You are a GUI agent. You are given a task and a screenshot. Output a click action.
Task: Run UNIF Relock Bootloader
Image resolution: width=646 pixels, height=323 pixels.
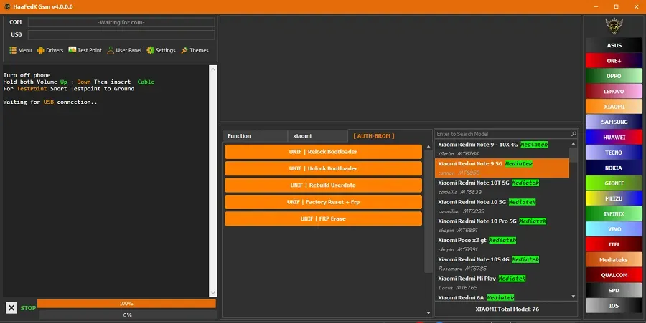pos(324,152)
